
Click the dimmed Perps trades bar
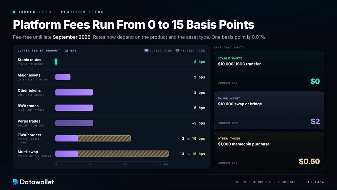pos(74,123)
